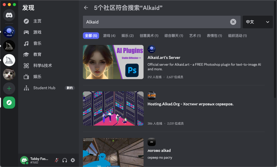Click the 2,031 位成员 count
The height and width of the screenshot is (167, 277).
175,124
